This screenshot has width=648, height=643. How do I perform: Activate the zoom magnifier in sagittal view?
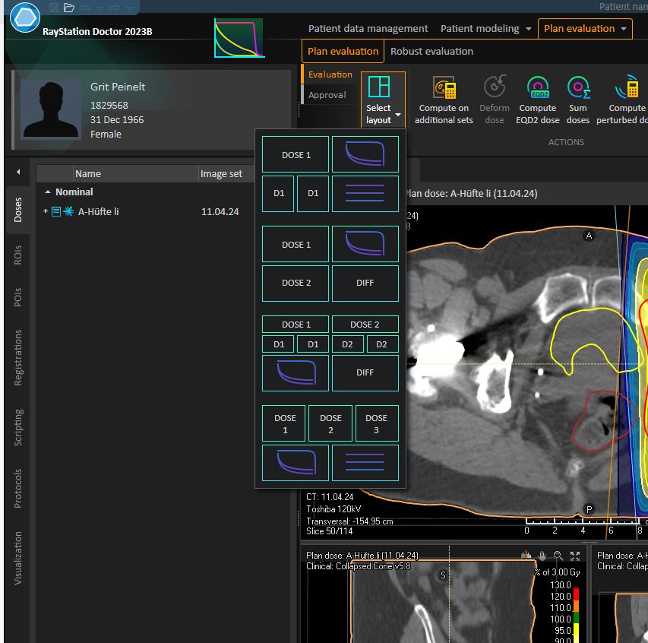point(558,556)
